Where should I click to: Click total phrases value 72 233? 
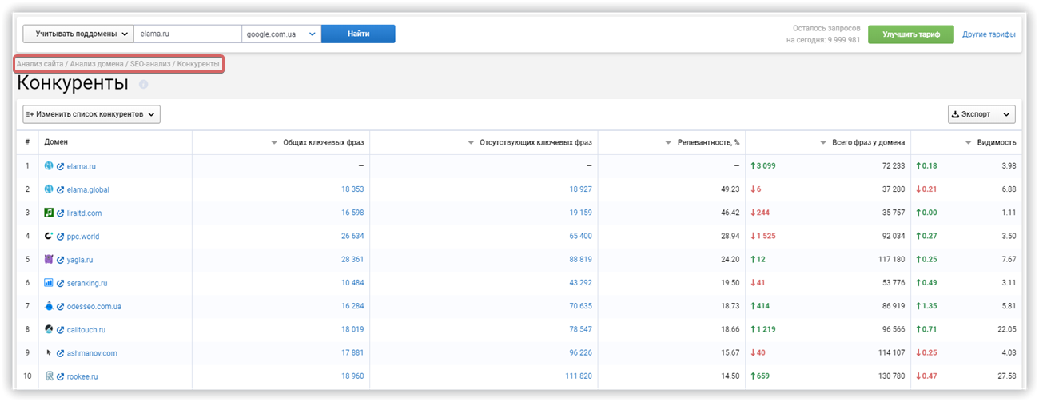pos(893,166)
